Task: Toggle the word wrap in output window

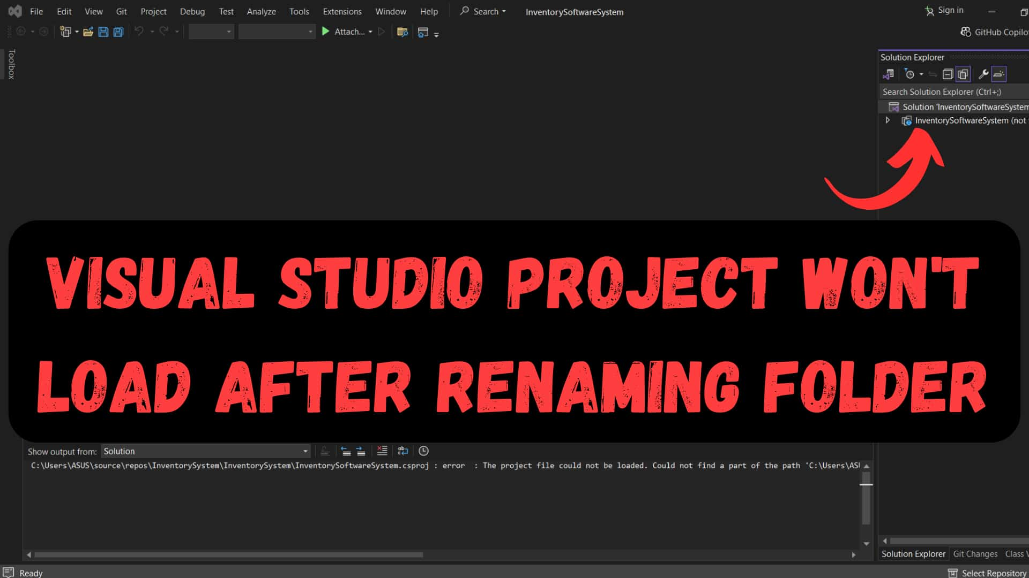Action: 403,451
